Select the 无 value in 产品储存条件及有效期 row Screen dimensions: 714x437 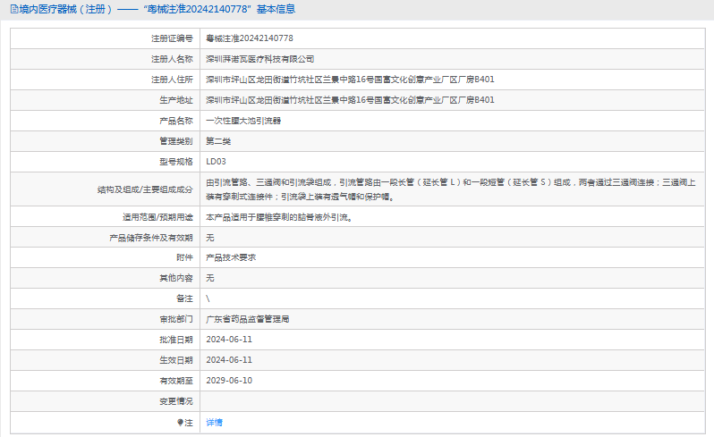tap(210, 238)
